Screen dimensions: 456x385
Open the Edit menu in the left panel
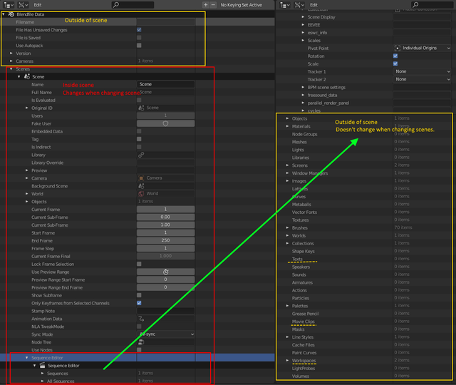coord(38,5)
